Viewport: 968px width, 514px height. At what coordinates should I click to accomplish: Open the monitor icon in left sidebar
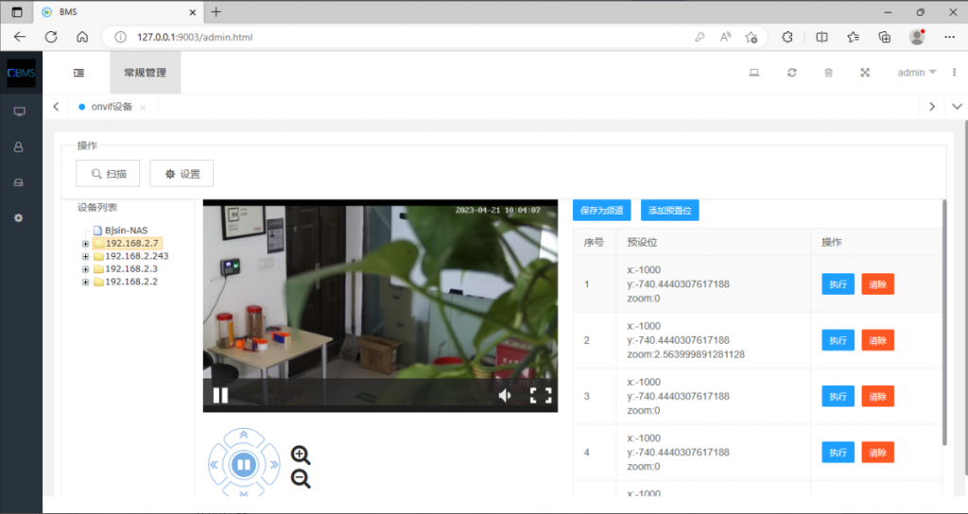(20, 111)
